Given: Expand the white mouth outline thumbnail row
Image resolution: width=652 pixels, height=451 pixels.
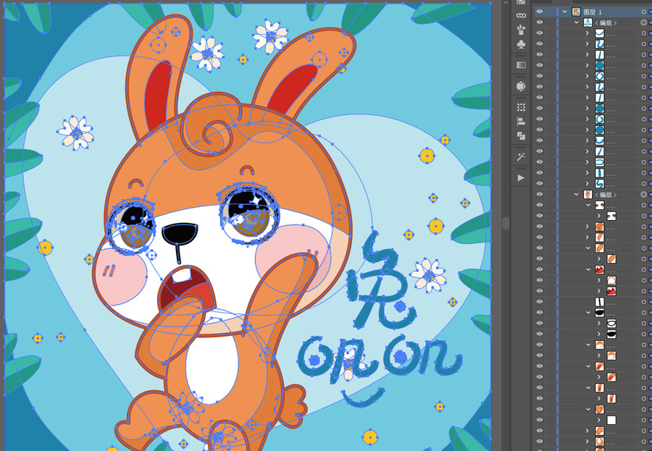Looking at the screenshot, I should coord(599,280).
